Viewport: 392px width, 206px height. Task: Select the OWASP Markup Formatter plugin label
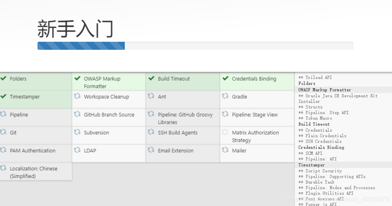tap(102, 82)
